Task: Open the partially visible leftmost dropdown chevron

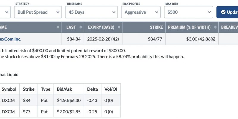Action: (7, 12)
